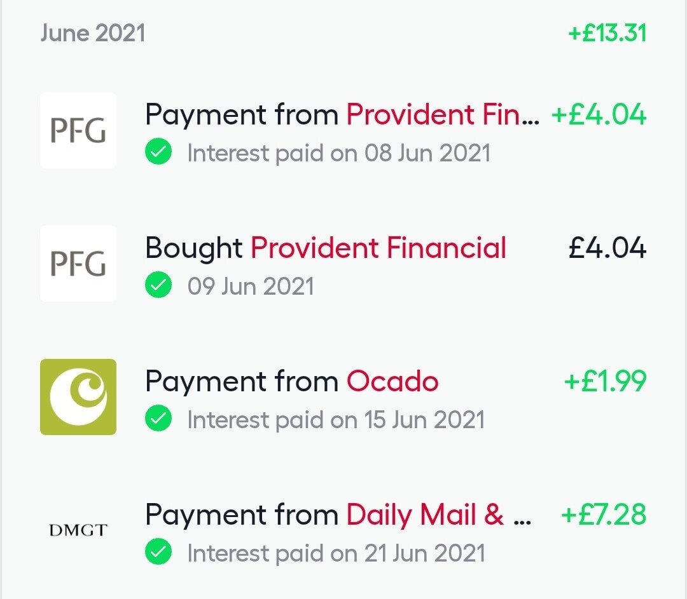This screenshot has height=599, width=687.
Task: Tap the £4.04 bought amount
Action: [607, 248]
